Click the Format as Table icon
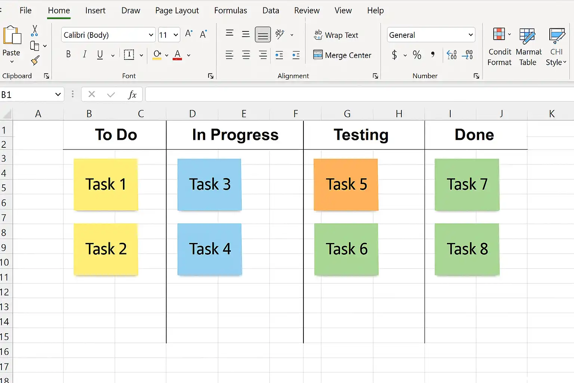 tap(527, 36)
